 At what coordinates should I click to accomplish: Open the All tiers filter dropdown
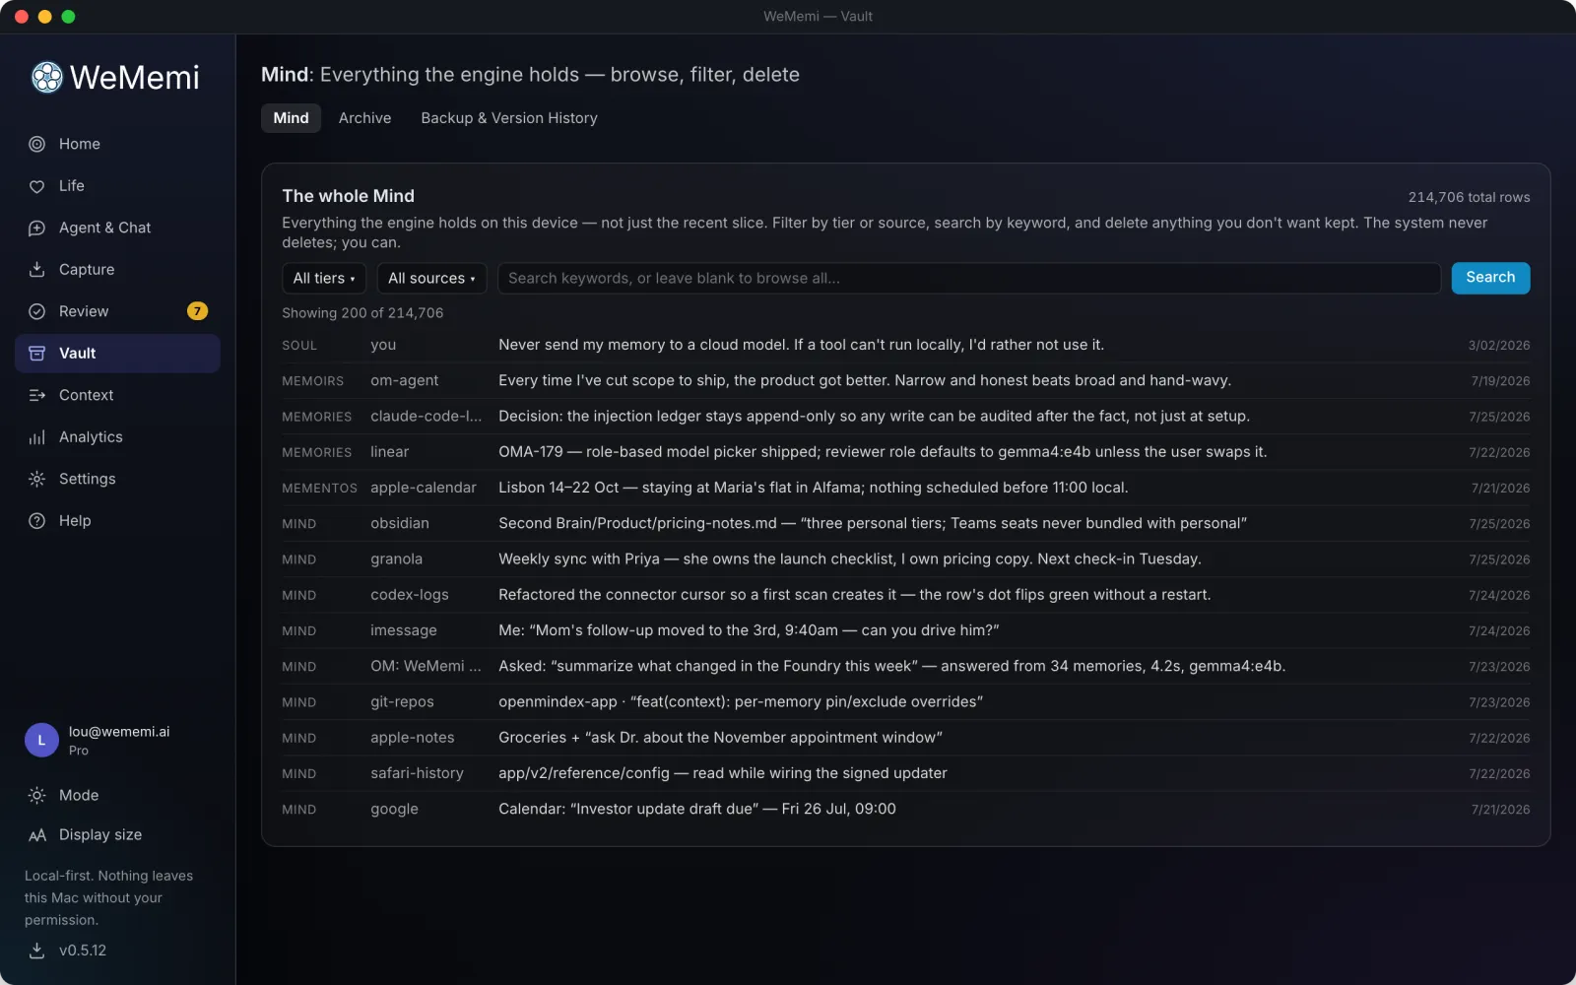coord(324,278)
